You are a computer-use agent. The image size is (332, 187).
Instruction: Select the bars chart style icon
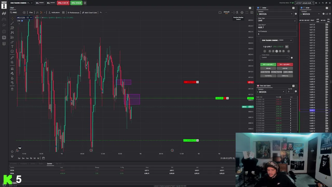pyautogui.click(x=37, y=12)
